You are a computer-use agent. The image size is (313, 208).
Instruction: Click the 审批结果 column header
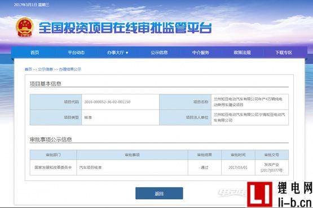pyautogui.click(x=205, y=155)
